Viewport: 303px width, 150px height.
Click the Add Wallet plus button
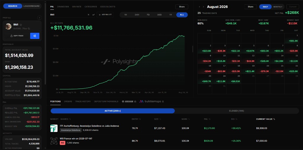[105, 15]
